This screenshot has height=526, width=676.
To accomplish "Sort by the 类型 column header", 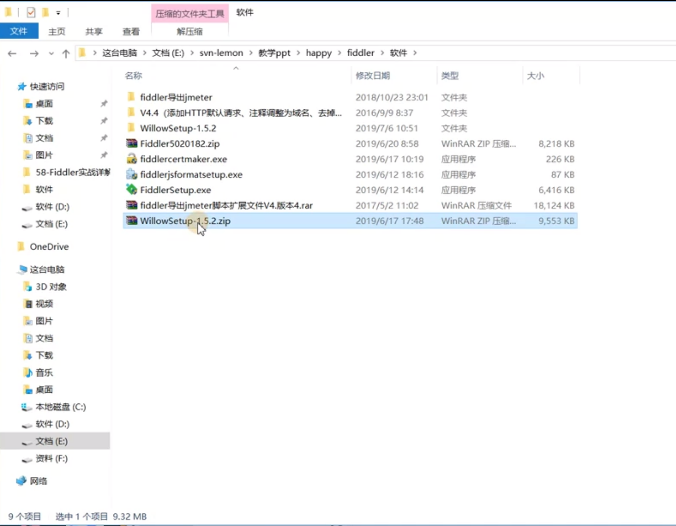I will point(449,75).
